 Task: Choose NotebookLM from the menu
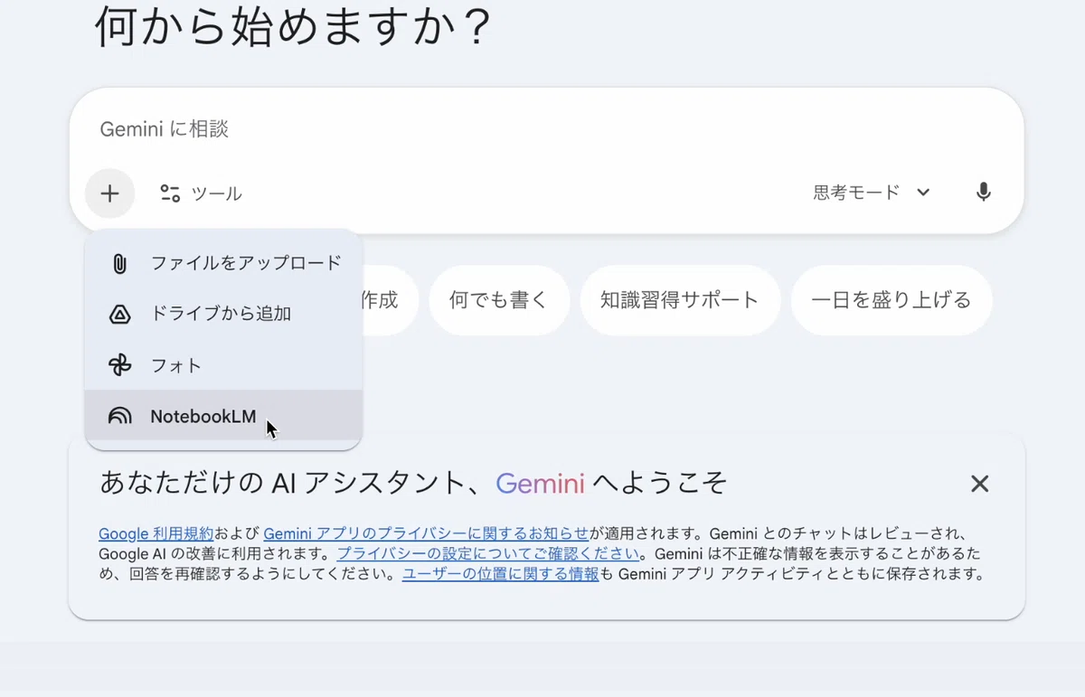223,416
